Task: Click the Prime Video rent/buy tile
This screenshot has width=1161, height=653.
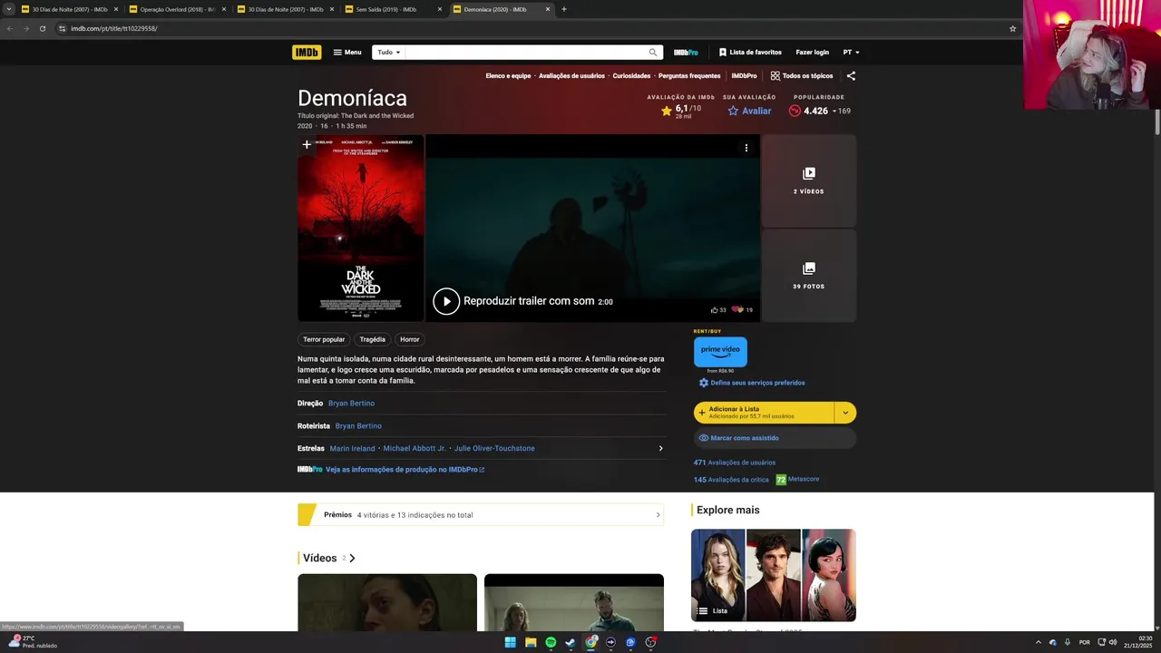Action: click(720, 352)
